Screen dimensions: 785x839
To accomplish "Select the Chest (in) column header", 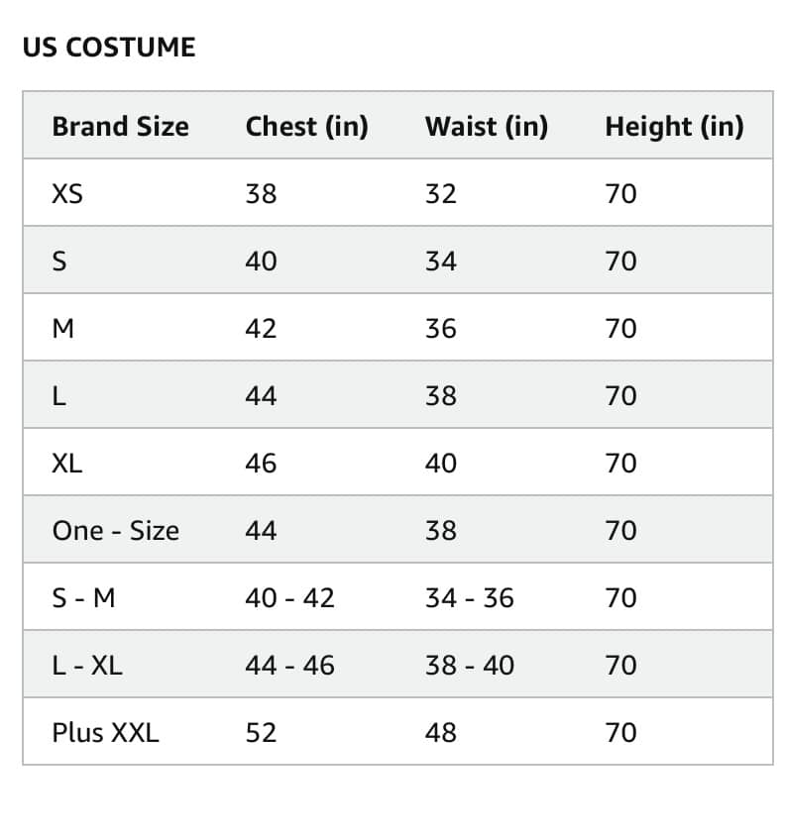I will (307, 127).
